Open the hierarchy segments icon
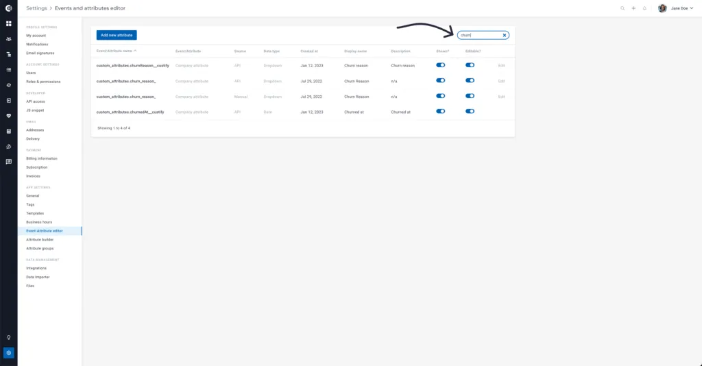The image size is (702, 366). point(8,55)
